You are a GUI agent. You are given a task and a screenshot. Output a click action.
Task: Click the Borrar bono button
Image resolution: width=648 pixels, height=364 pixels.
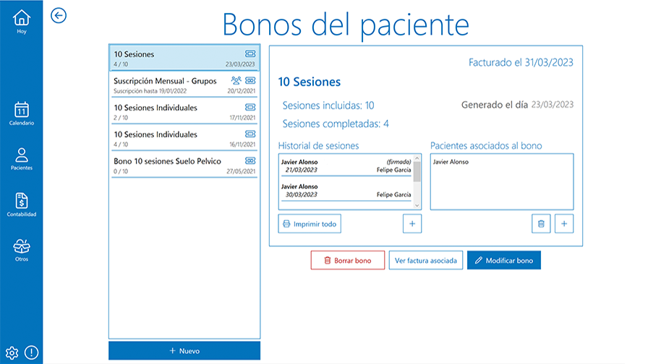click(x=347, y=261)
